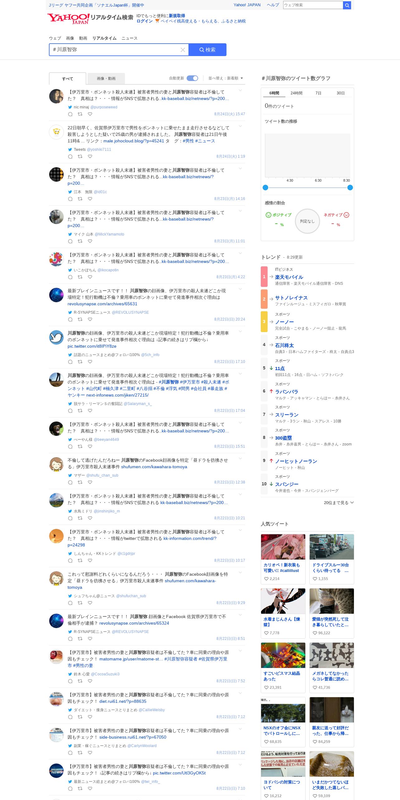Screen dimensions: 400x800
Task: Click reply icon on @yoshiki7111 tweet
Action: click(70, 156)
